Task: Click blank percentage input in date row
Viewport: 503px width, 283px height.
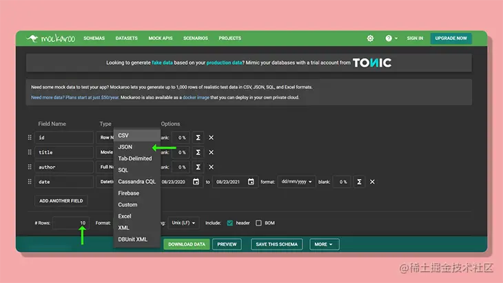Action: point(342,182)
